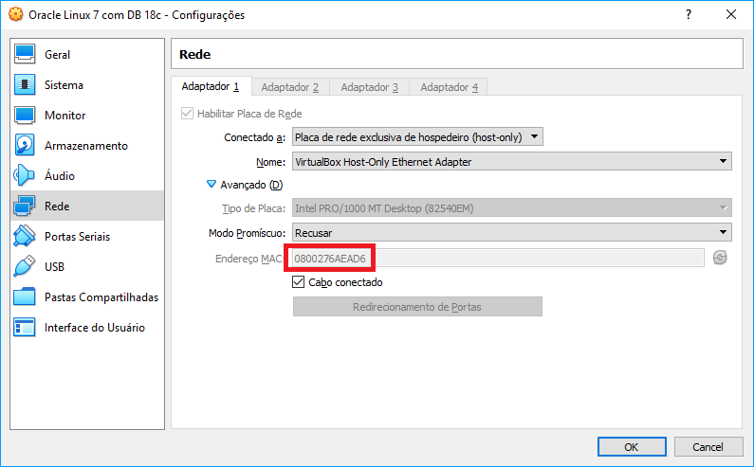This screenshot has width=754, height=467.
Task: Open the Geral settings page
Action: coord(87,54)
